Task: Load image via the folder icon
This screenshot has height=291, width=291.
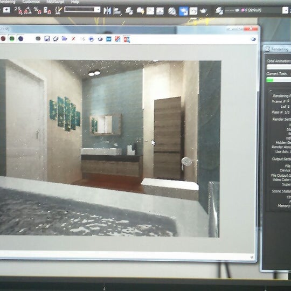Action: 65,39
